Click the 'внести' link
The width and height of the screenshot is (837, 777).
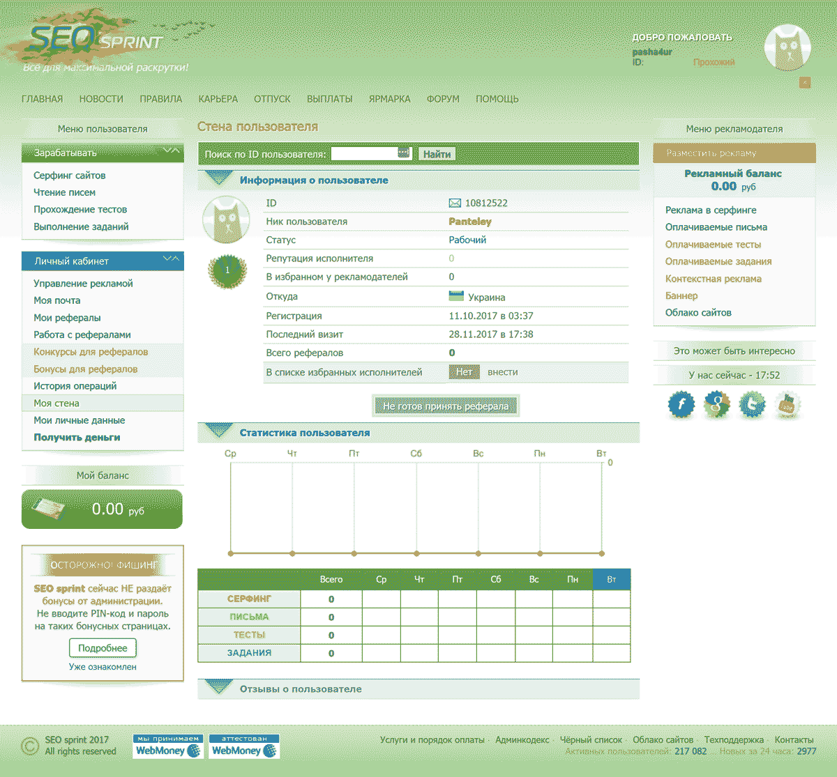pos(503,372)
